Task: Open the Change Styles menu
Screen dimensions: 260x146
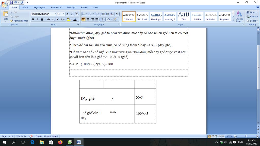Action: coord(239,17)
